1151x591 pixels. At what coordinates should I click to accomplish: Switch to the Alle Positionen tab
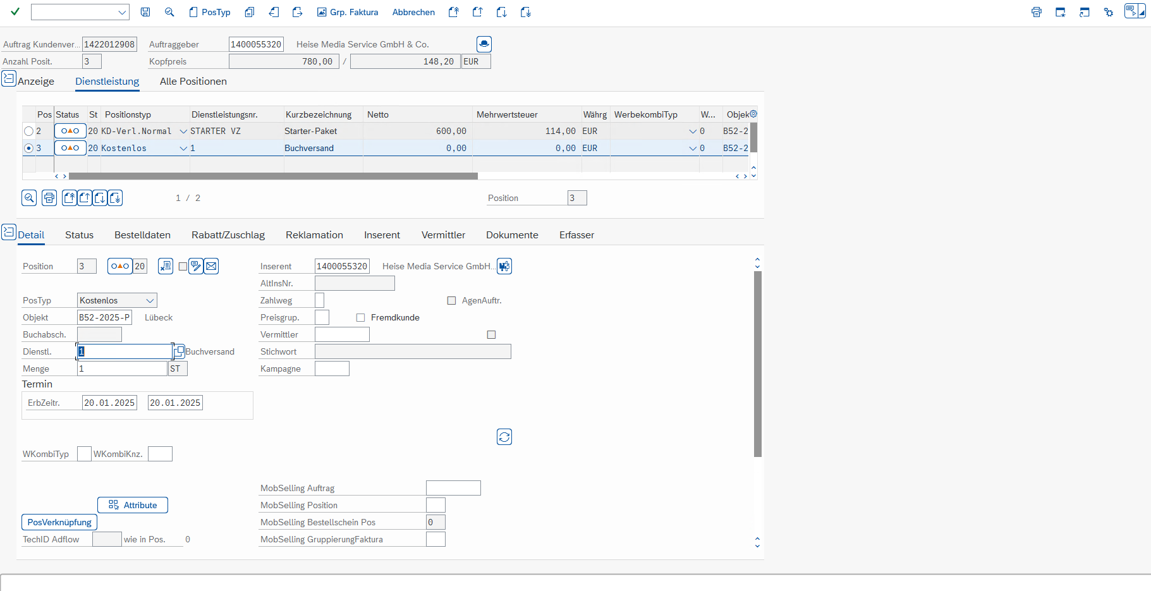click(193, 82)
